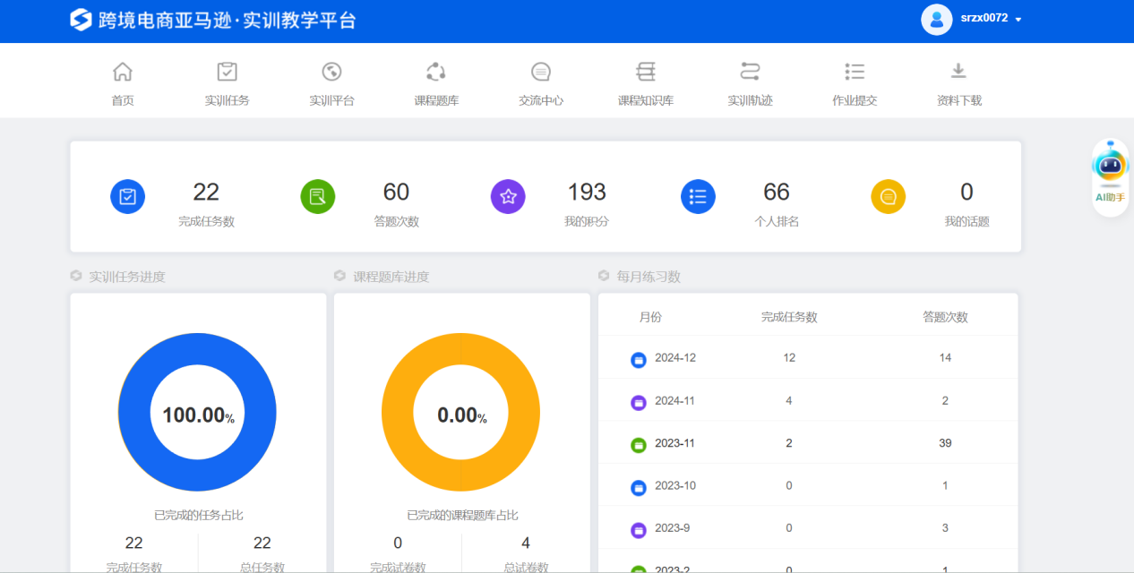This screenshot has height=573, width=1134.
Task: Click the user avatar in header
Action: [x=936, y=19]
